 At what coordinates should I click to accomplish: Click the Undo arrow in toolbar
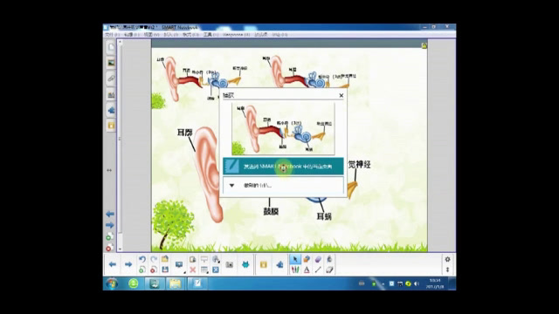point(142,259)
